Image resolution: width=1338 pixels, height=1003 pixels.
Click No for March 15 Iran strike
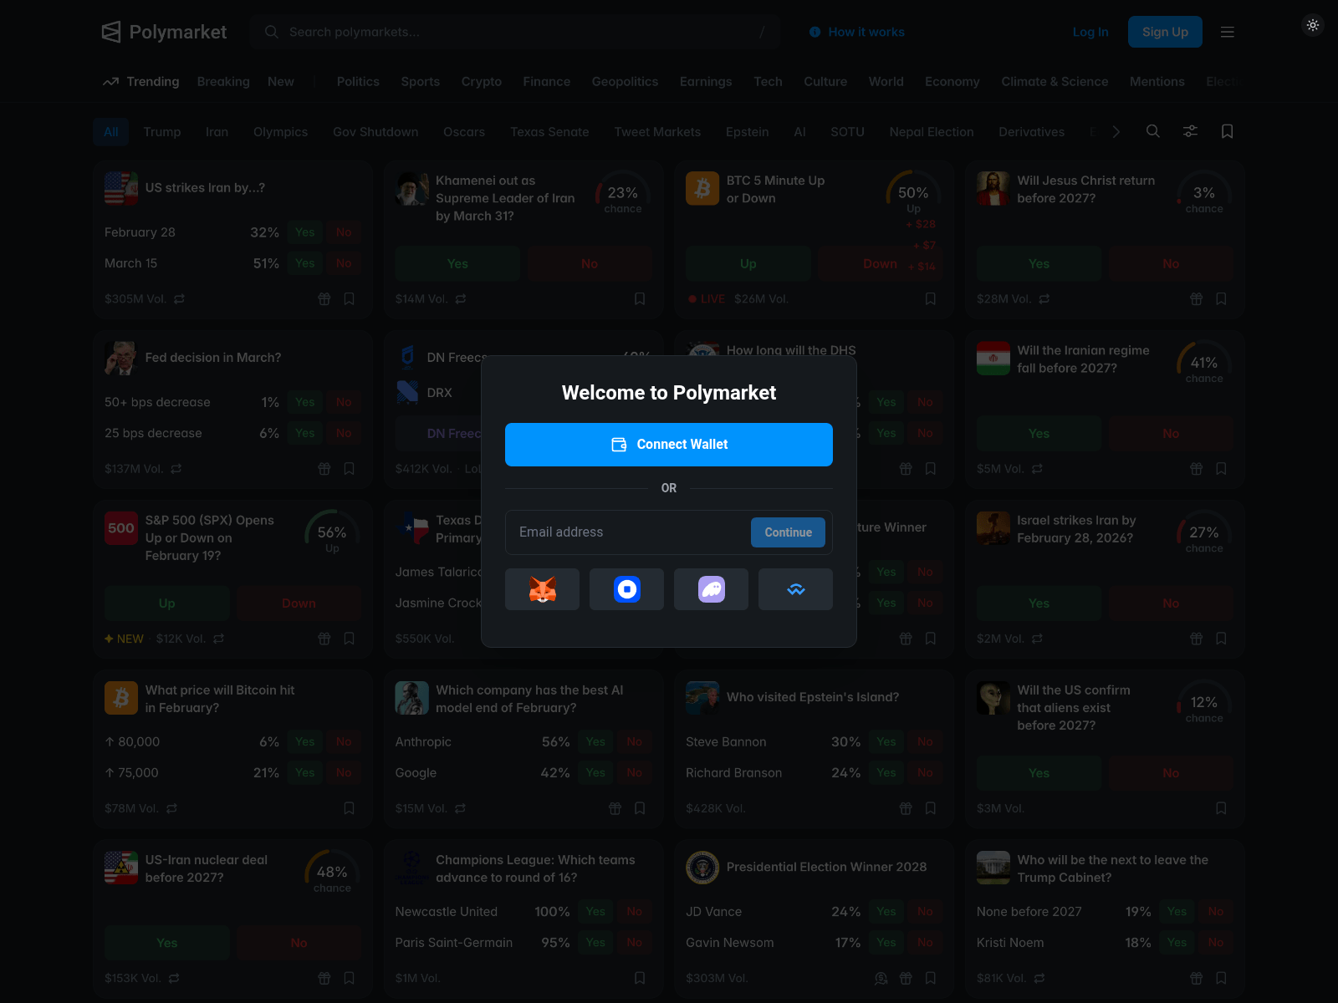click(x=344, y=263)
